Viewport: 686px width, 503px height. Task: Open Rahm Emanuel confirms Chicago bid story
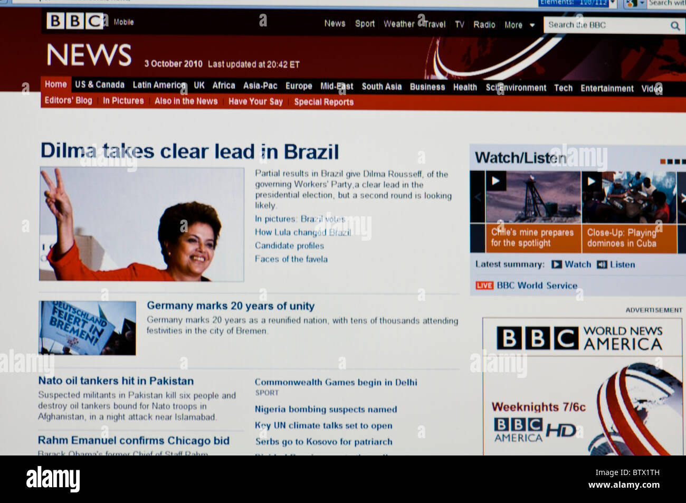(134, 441)
